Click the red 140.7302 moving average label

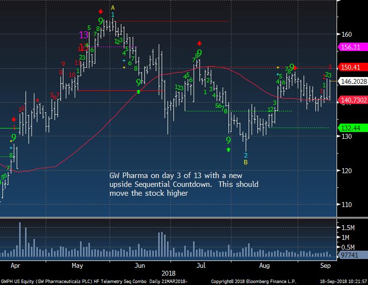click(352, 100)
